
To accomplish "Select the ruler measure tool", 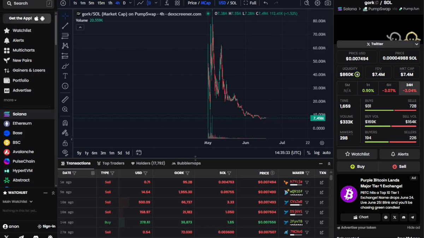I will 65,99.
